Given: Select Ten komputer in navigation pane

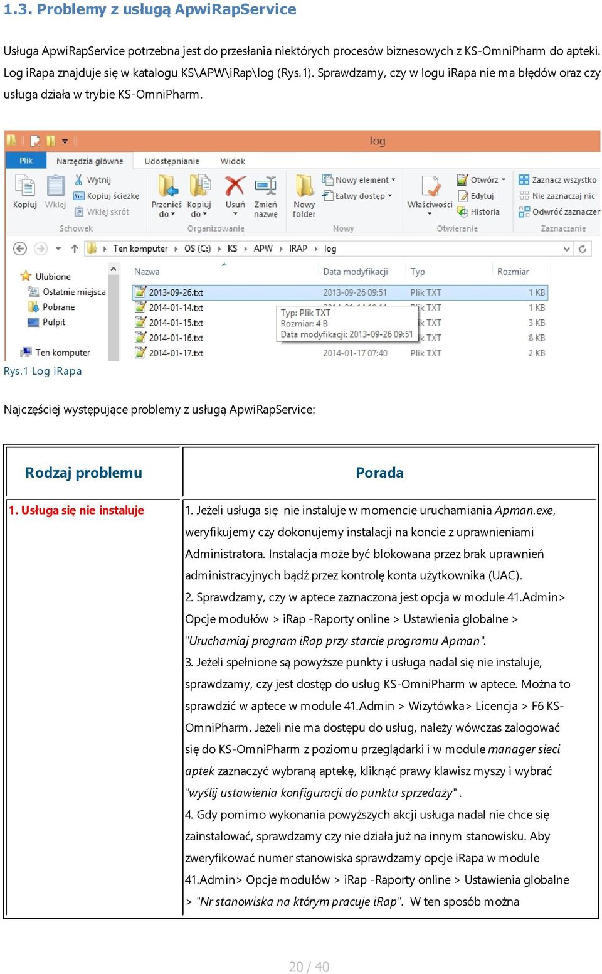Looking at the screenshot, I should coord(56,353).
